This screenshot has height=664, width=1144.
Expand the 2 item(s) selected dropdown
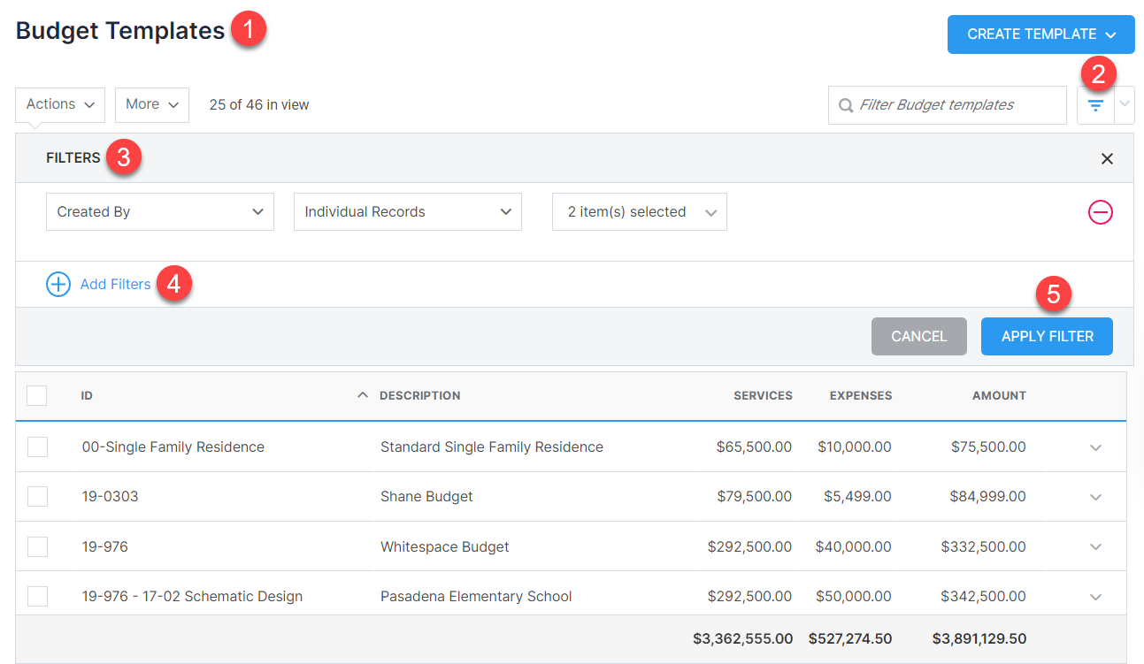tap(639, 211)
